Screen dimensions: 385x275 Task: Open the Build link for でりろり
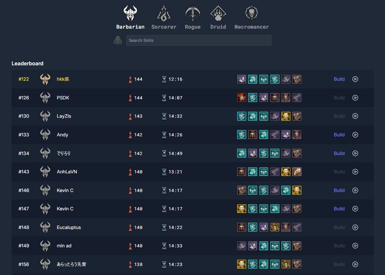click(339, 153)
